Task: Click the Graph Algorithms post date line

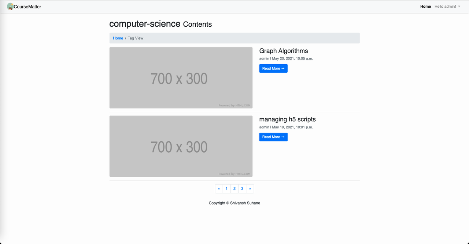Action: [x=286, y=58]
